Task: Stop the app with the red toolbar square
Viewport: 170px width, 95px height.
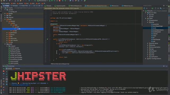Action: click(x=59, y=1)
